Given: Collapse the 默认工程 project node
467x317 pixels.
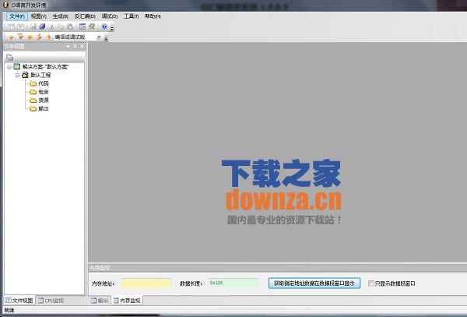Looking at the screenshot, I should coord(18,75).
